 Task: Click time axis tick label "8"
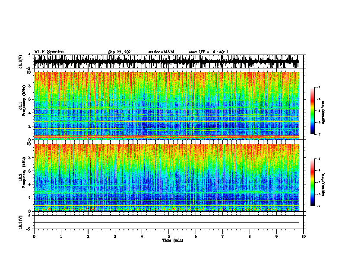point(250,236)
